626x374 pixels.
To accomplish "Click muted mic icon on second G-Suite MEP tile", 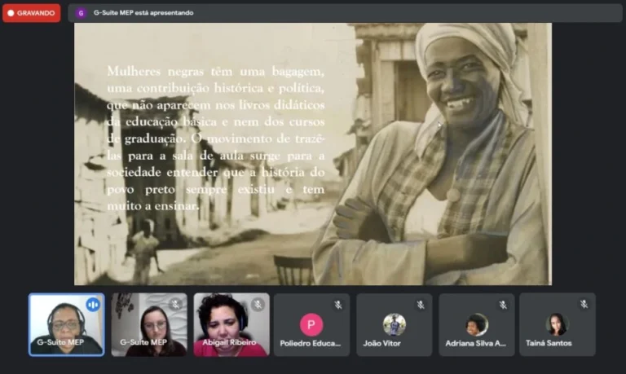I will [x=175, y=304].
